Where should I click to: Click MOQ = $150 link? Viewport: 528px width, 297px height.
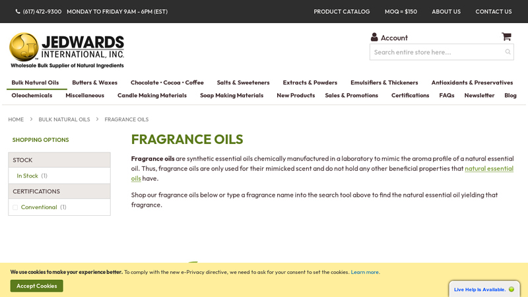point(401,11)
